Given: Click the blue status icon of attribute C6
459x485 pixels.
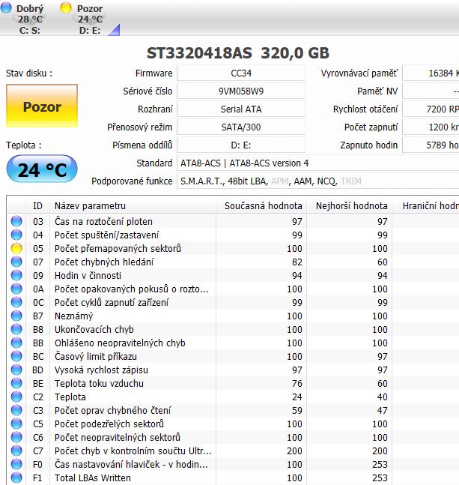Looking at the screenshot, I should point(16,437).
